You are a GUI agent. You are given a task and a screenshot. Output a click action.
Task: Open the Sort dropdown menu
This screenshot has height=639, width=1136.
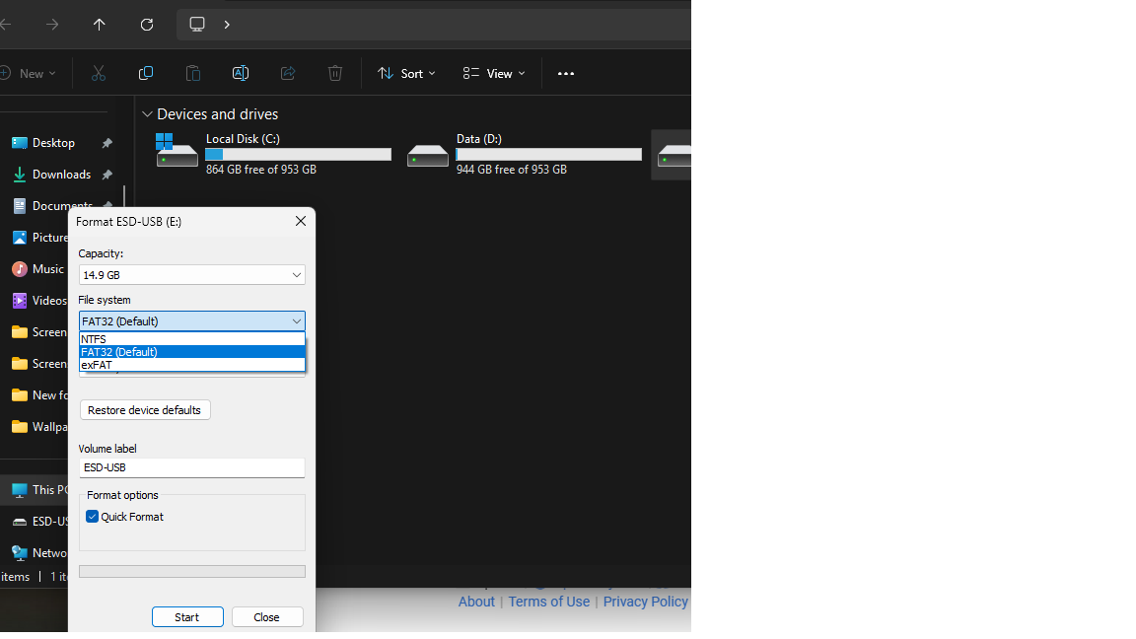tap(406, 73)
